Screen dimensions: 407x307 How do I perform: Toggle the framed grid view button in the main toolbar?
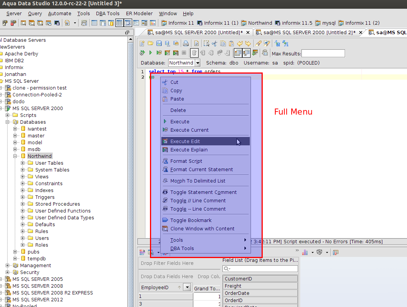(x=119, y=23)
